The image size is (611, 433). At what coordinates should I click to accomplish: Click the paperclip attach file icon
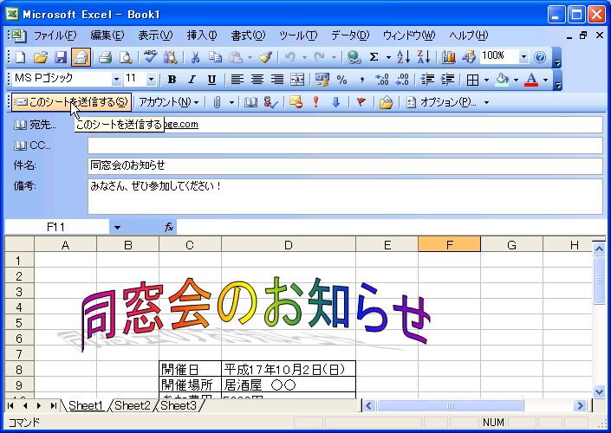217,102
